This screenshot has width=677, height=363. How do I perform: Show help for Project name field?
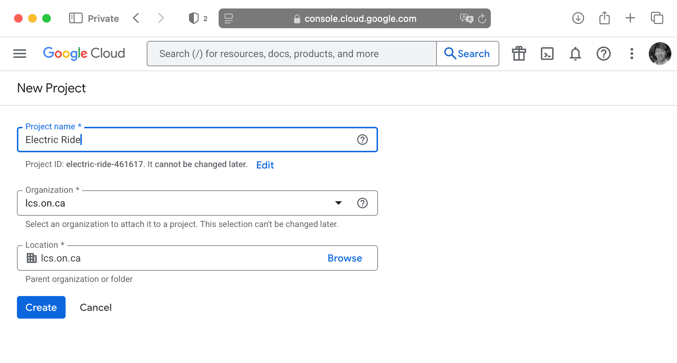pos(362,140)
